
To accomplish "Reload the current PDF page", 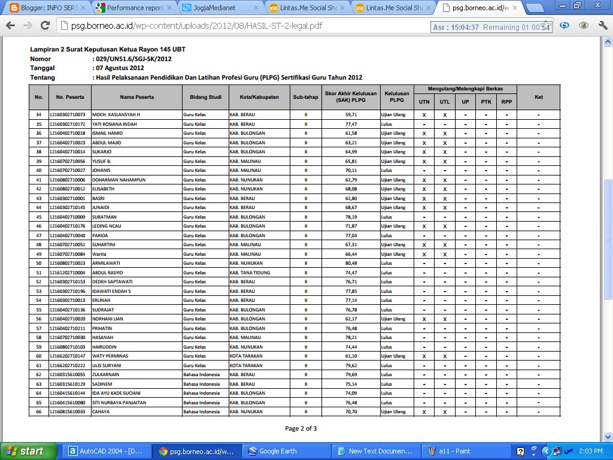I will [x=45, y=26].
